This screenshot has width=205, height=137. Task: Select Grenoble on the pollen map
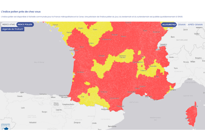153,66
